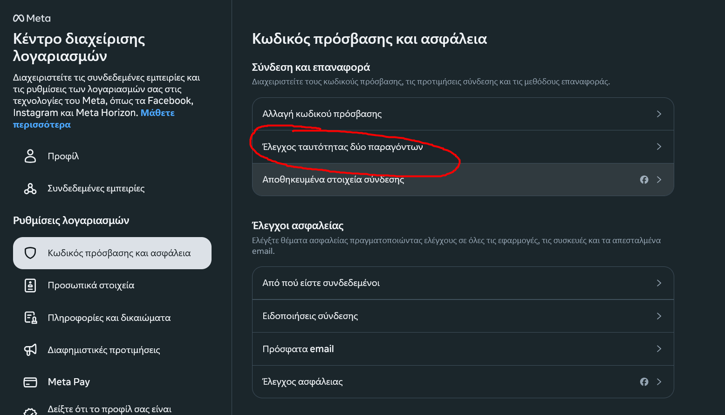Screen dimensions: 725x415
Task: Open Meta Pay settings
Action: point(112,382)
